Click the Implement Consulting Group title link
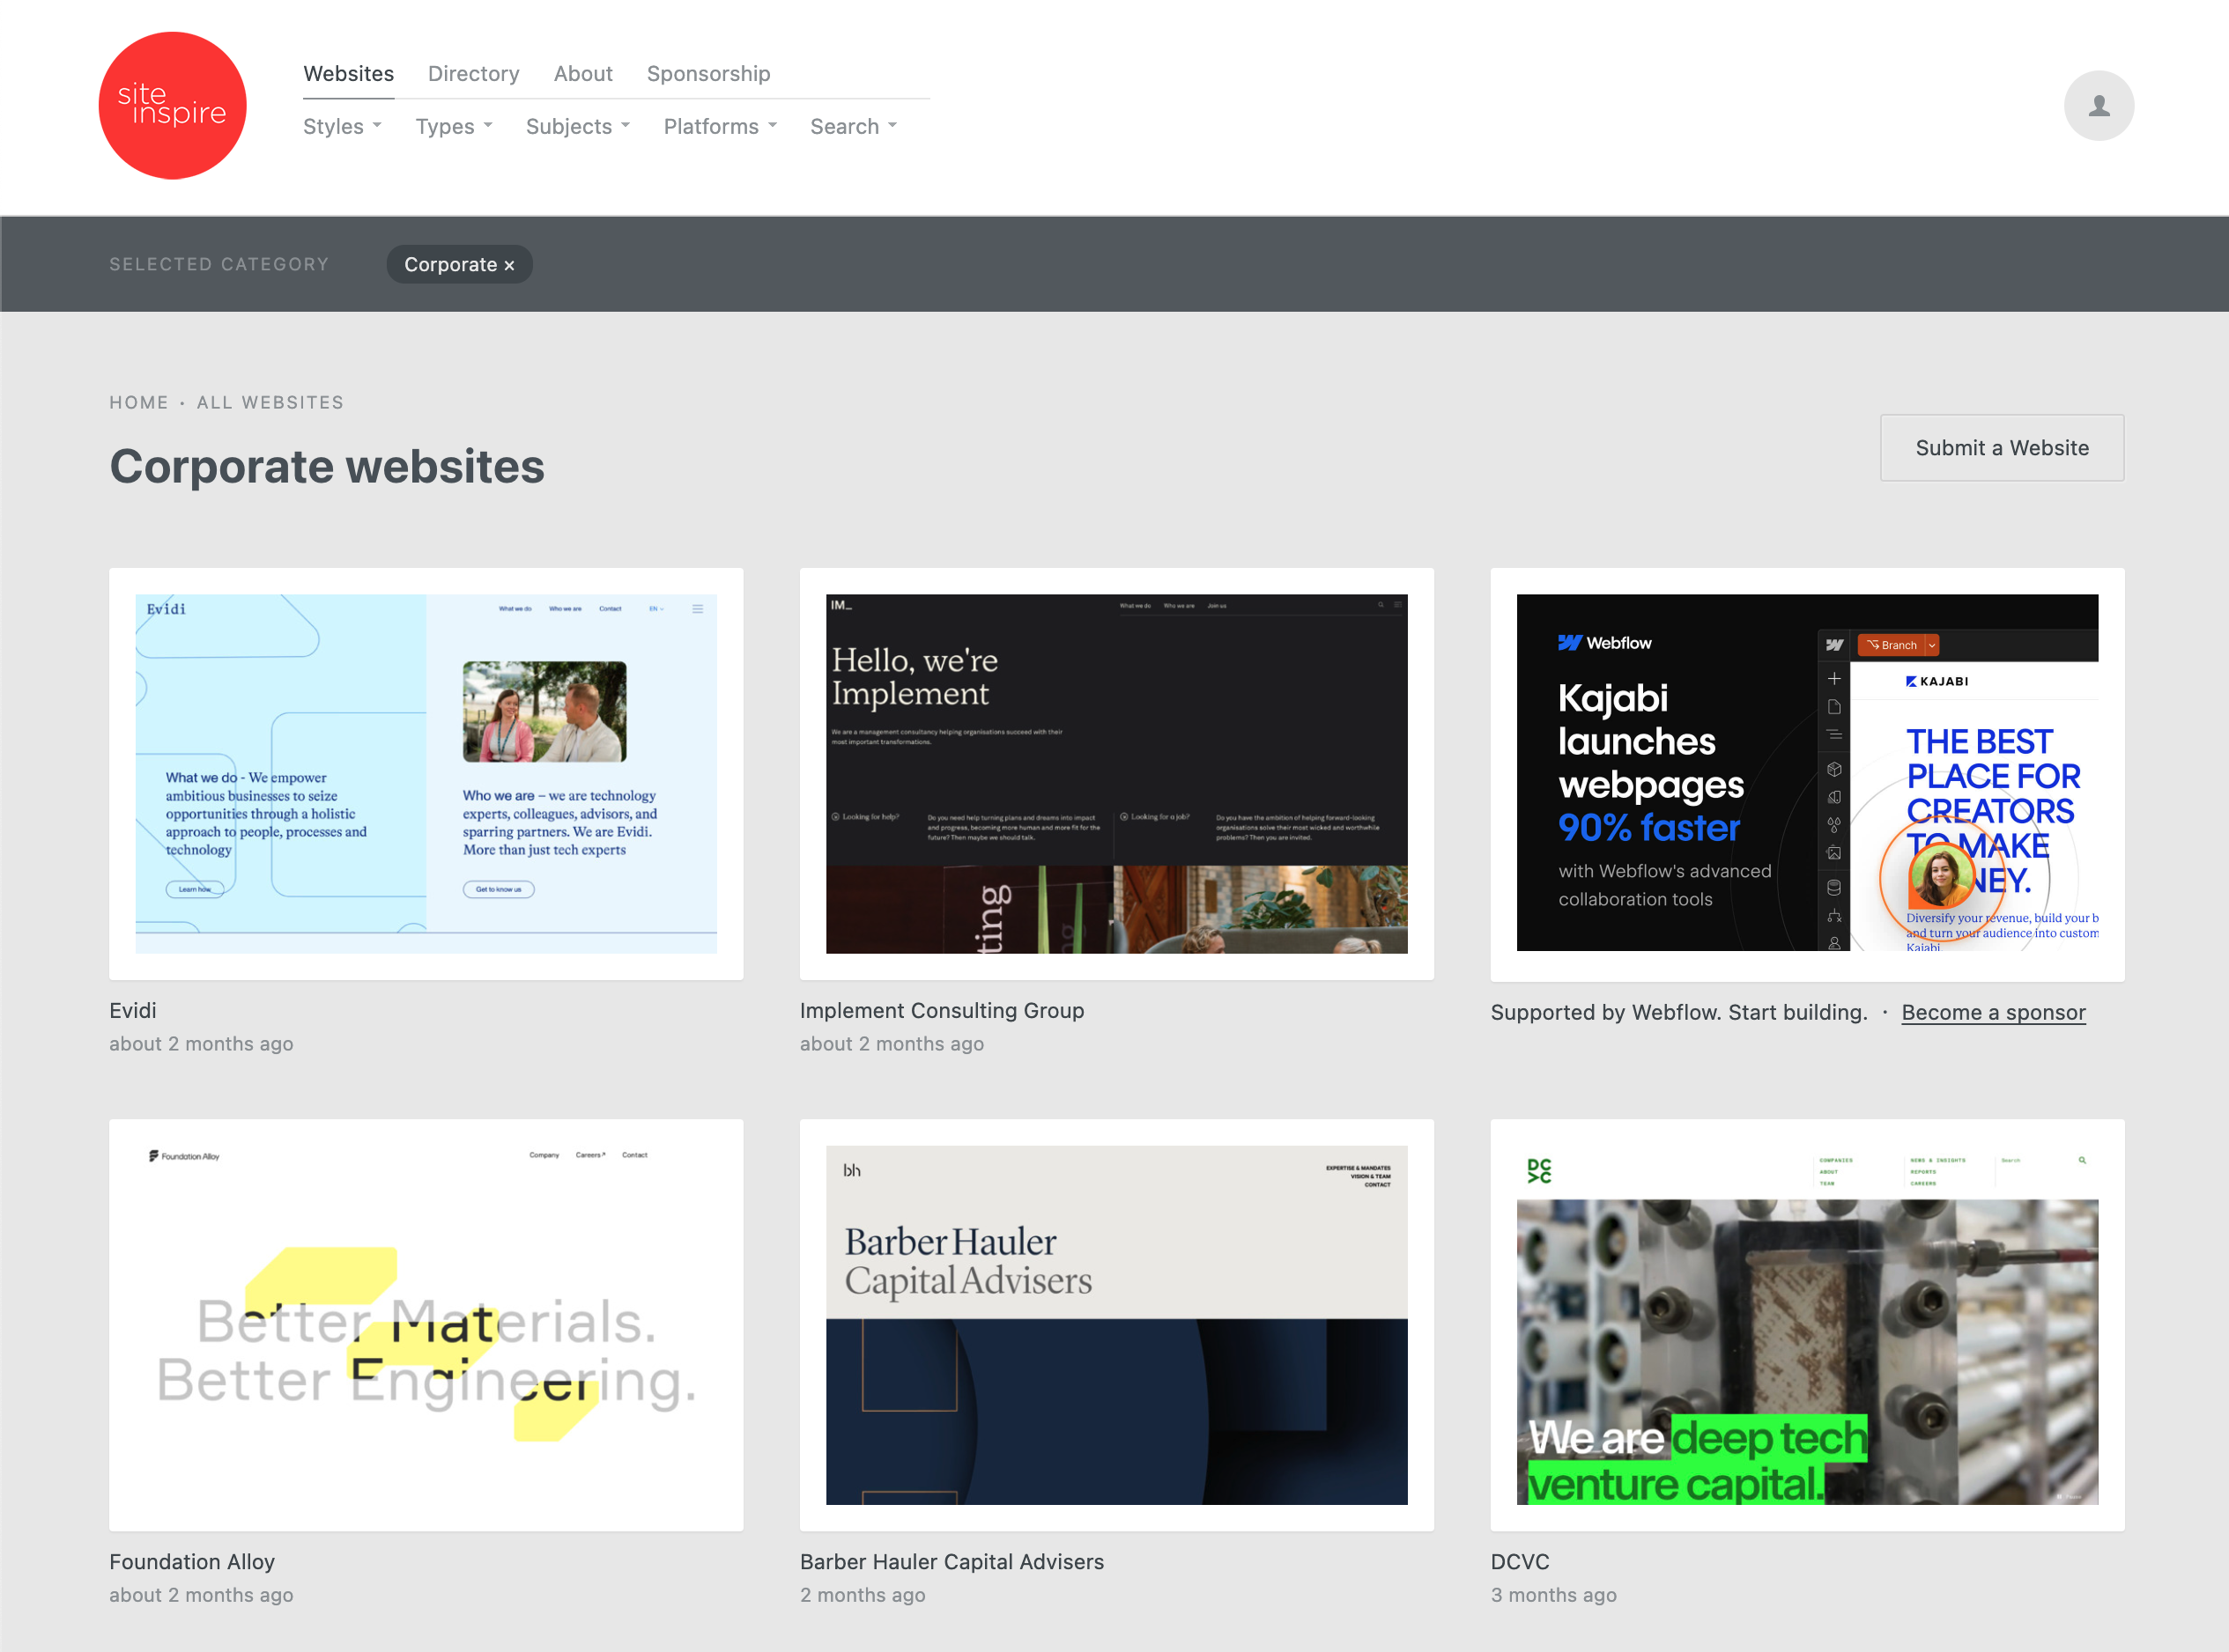This screenshot has width=2229, height=1652. (942, 1011)
